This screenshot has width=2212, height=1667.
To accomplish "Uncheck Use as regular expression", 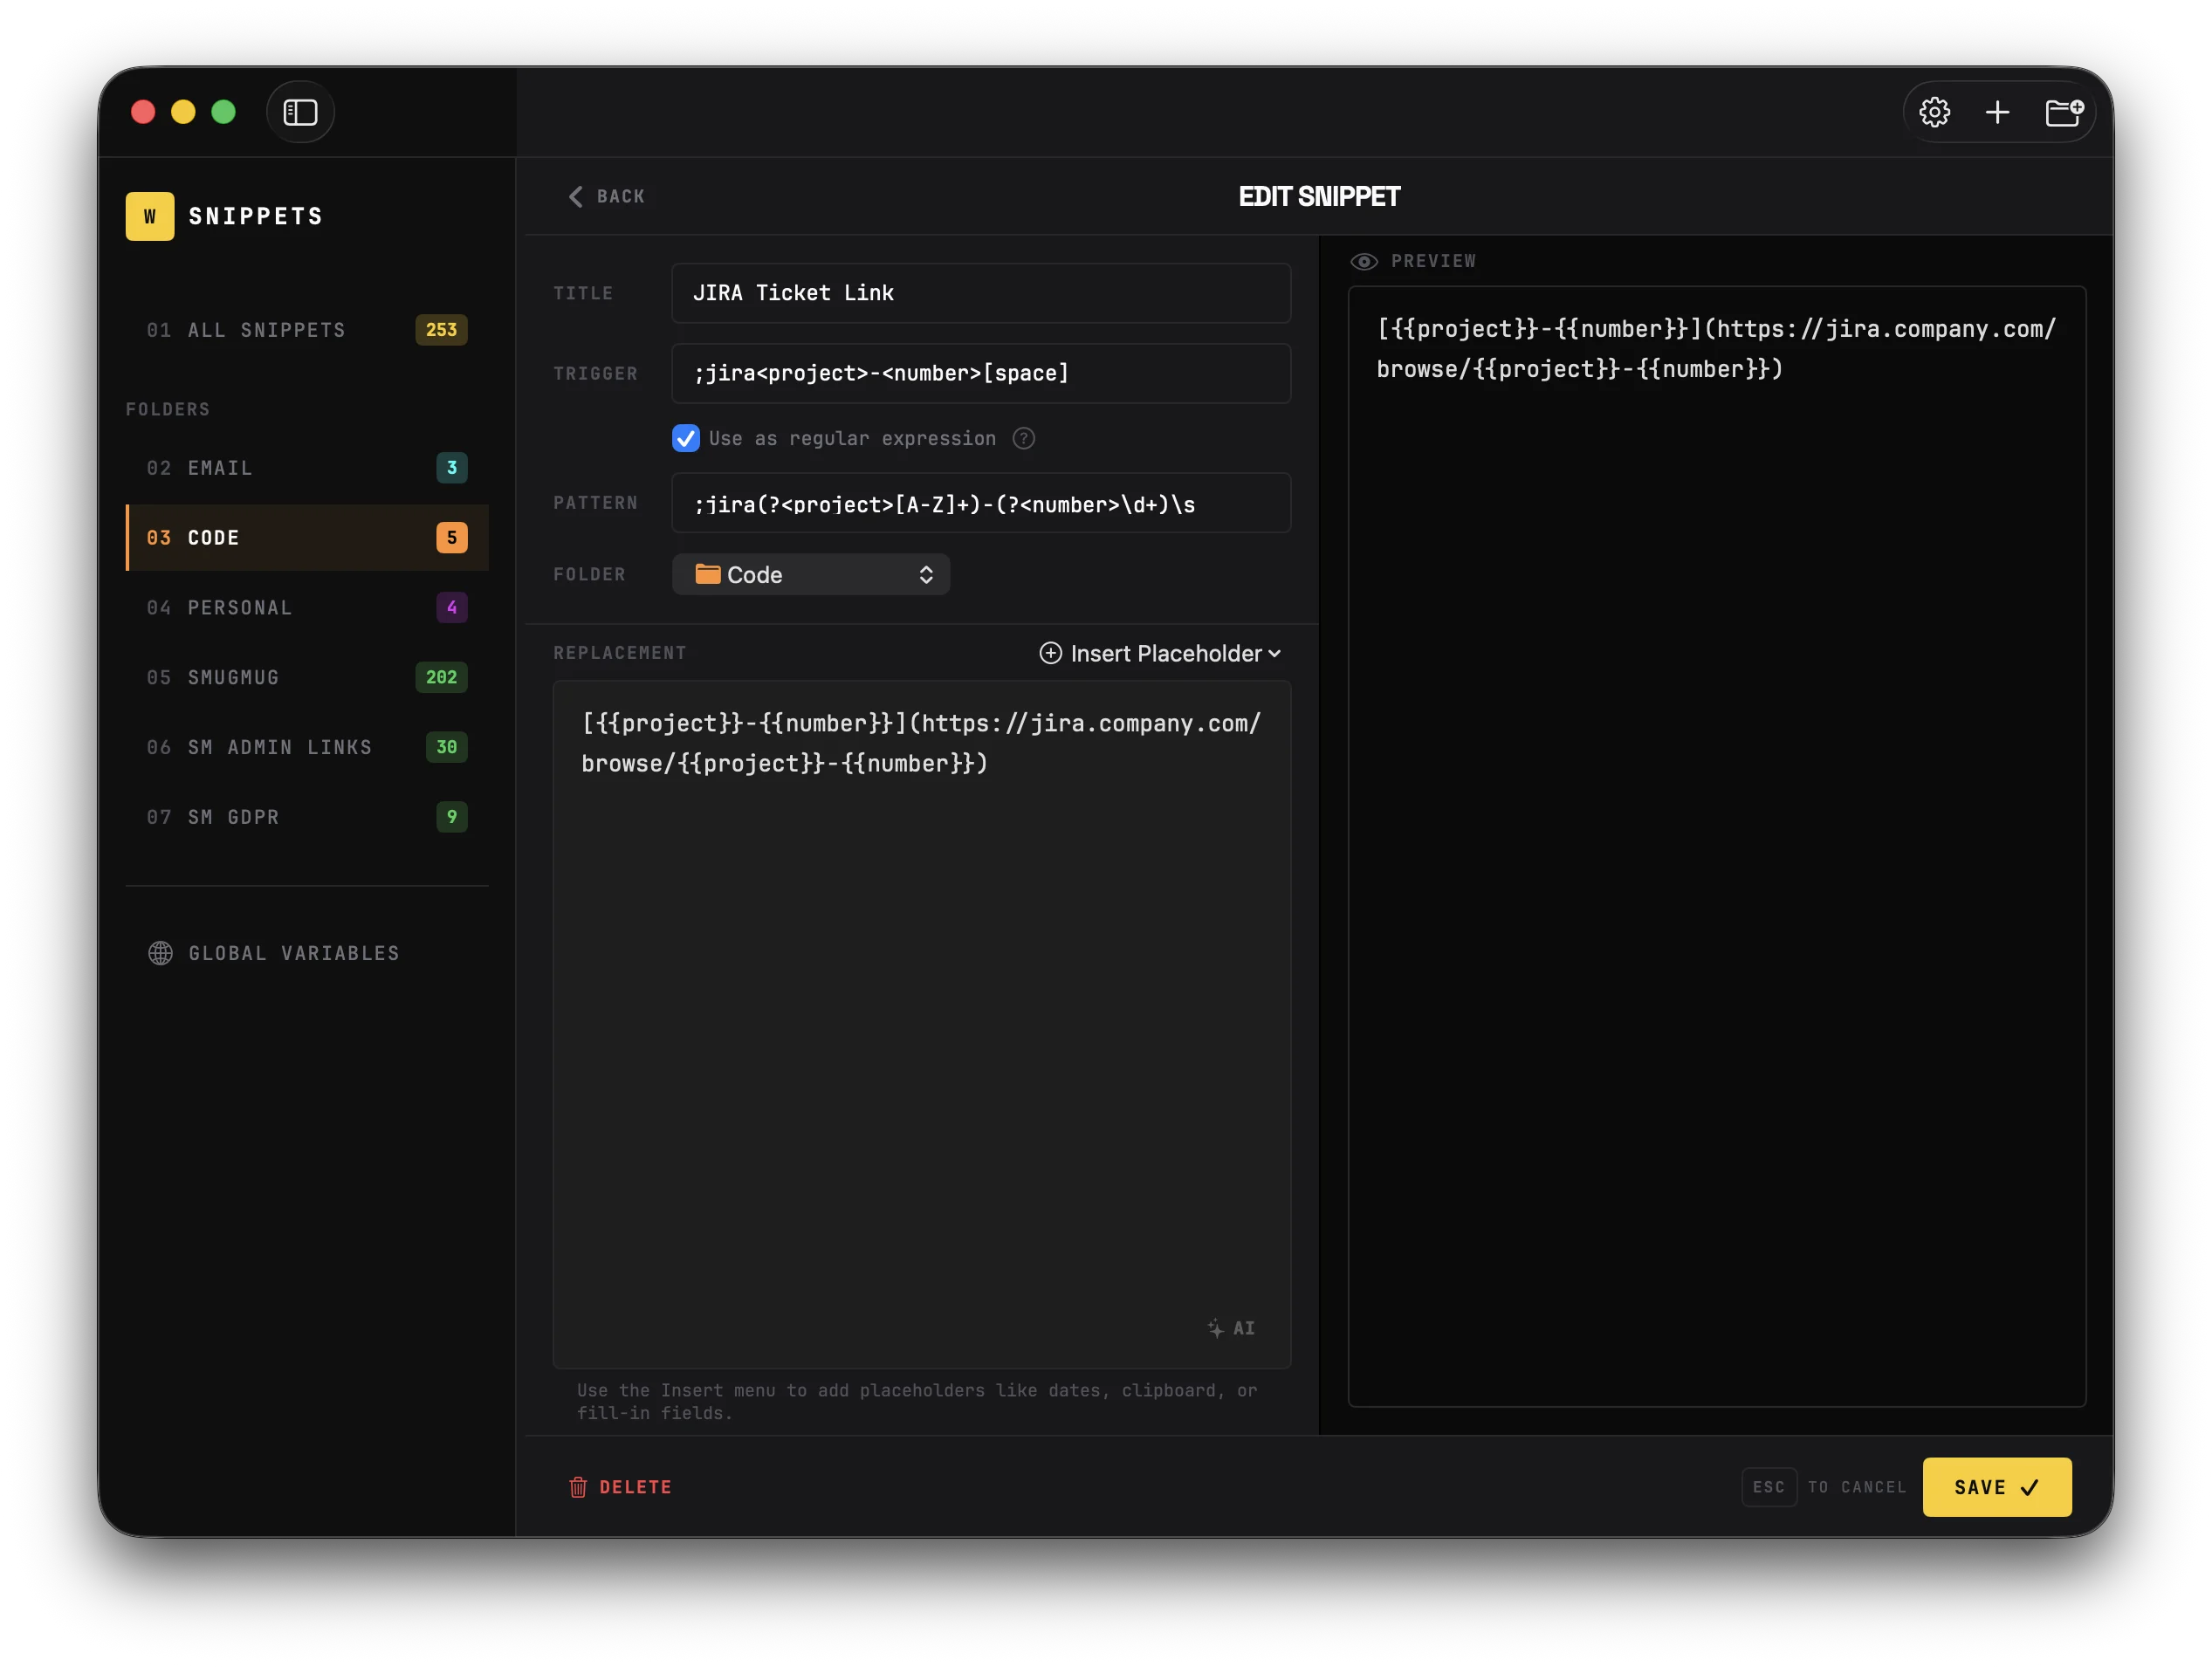I will [685, 438].
